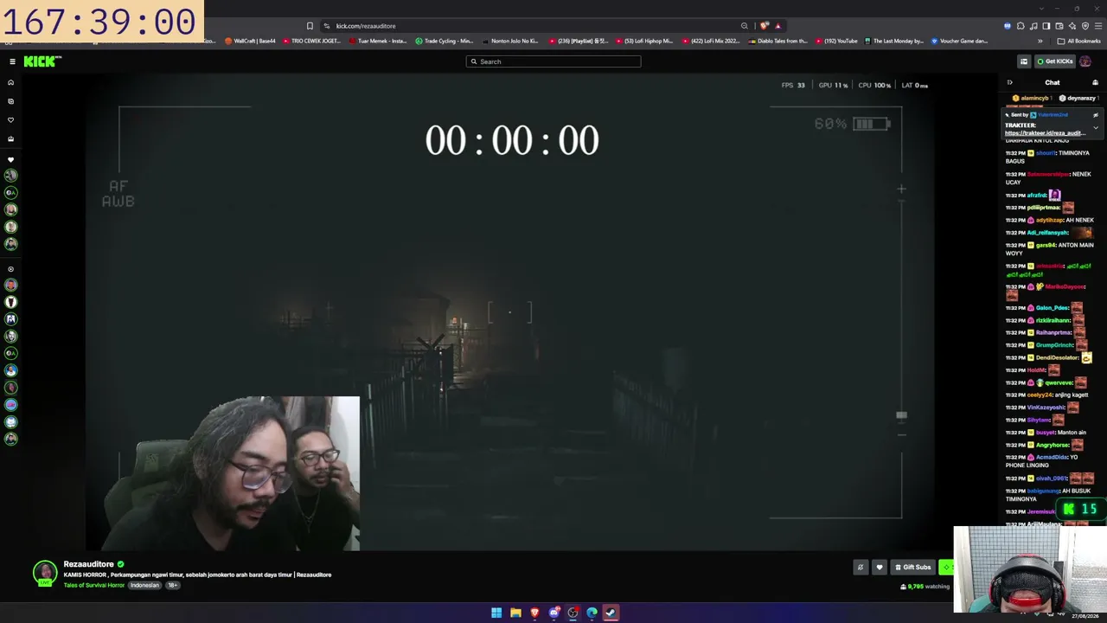Show more hidden bookmarks chevron
The width and height of the screenshot is (1107, 623).
[1040, 41]
